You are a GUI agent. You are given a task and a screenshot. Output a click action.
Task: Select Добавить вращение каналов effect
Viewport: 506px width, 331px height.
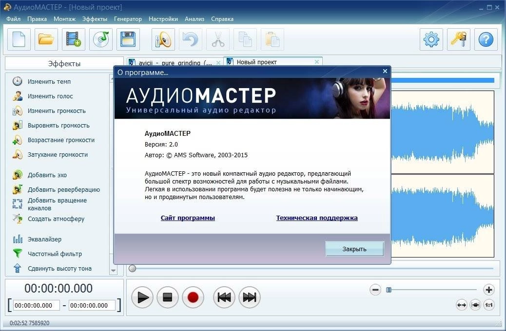[x=50, y=204]
